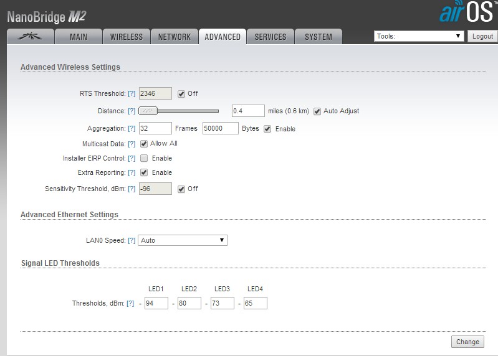Open Multicast Data help link
Viewport: 498px width, 356px height.
(x=132, y=144)
